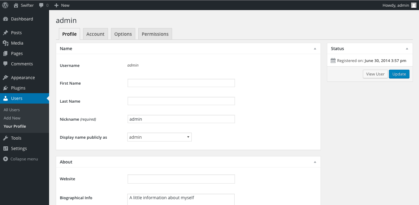Click the Settings sliders icon

tap(6, 148)
